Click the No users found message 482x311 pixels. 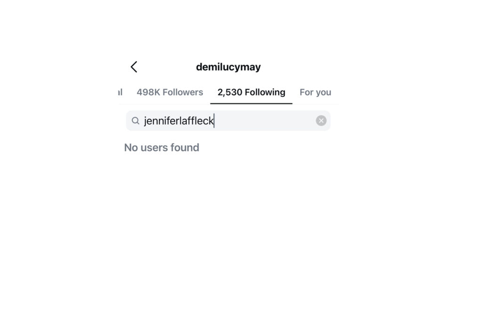[161, 147]
